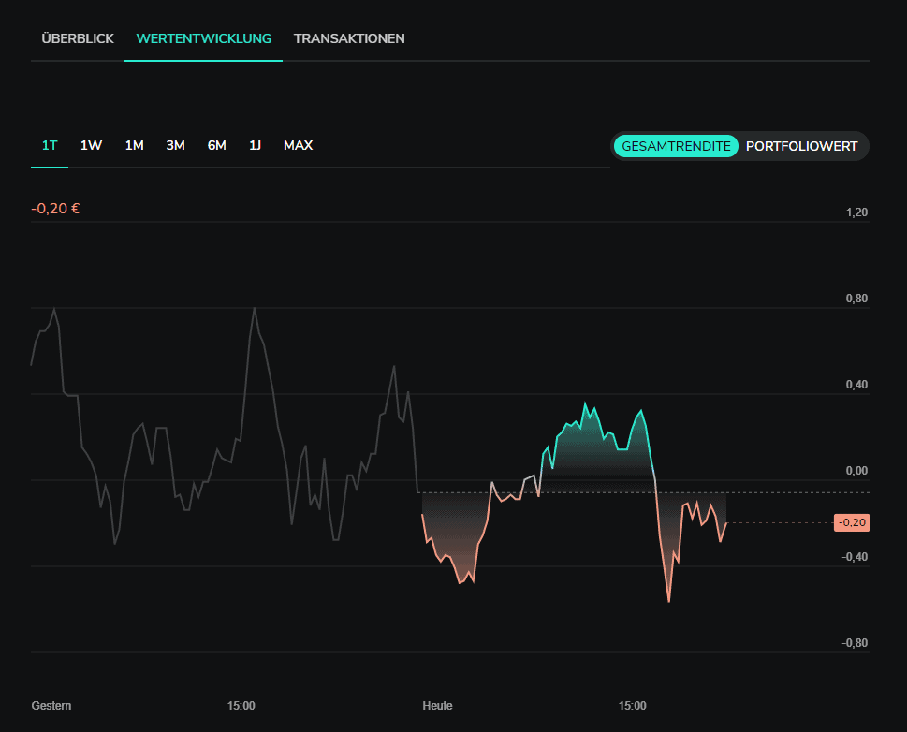Open the ÜBERBLICK tab
Screen dimensions: 907x732
point(78,38)
